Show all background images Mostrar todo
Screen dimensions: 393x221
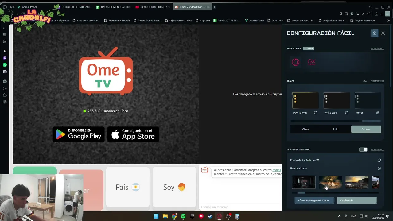(x=377, y=150)
